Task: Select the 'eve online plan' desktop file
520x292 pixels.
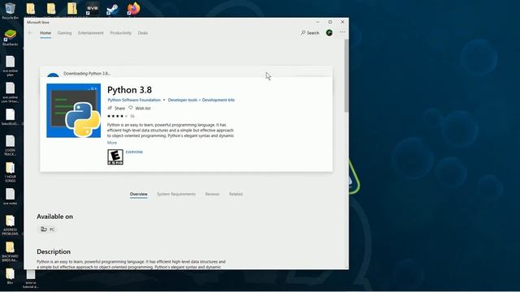Action: [x=10, y=66]
